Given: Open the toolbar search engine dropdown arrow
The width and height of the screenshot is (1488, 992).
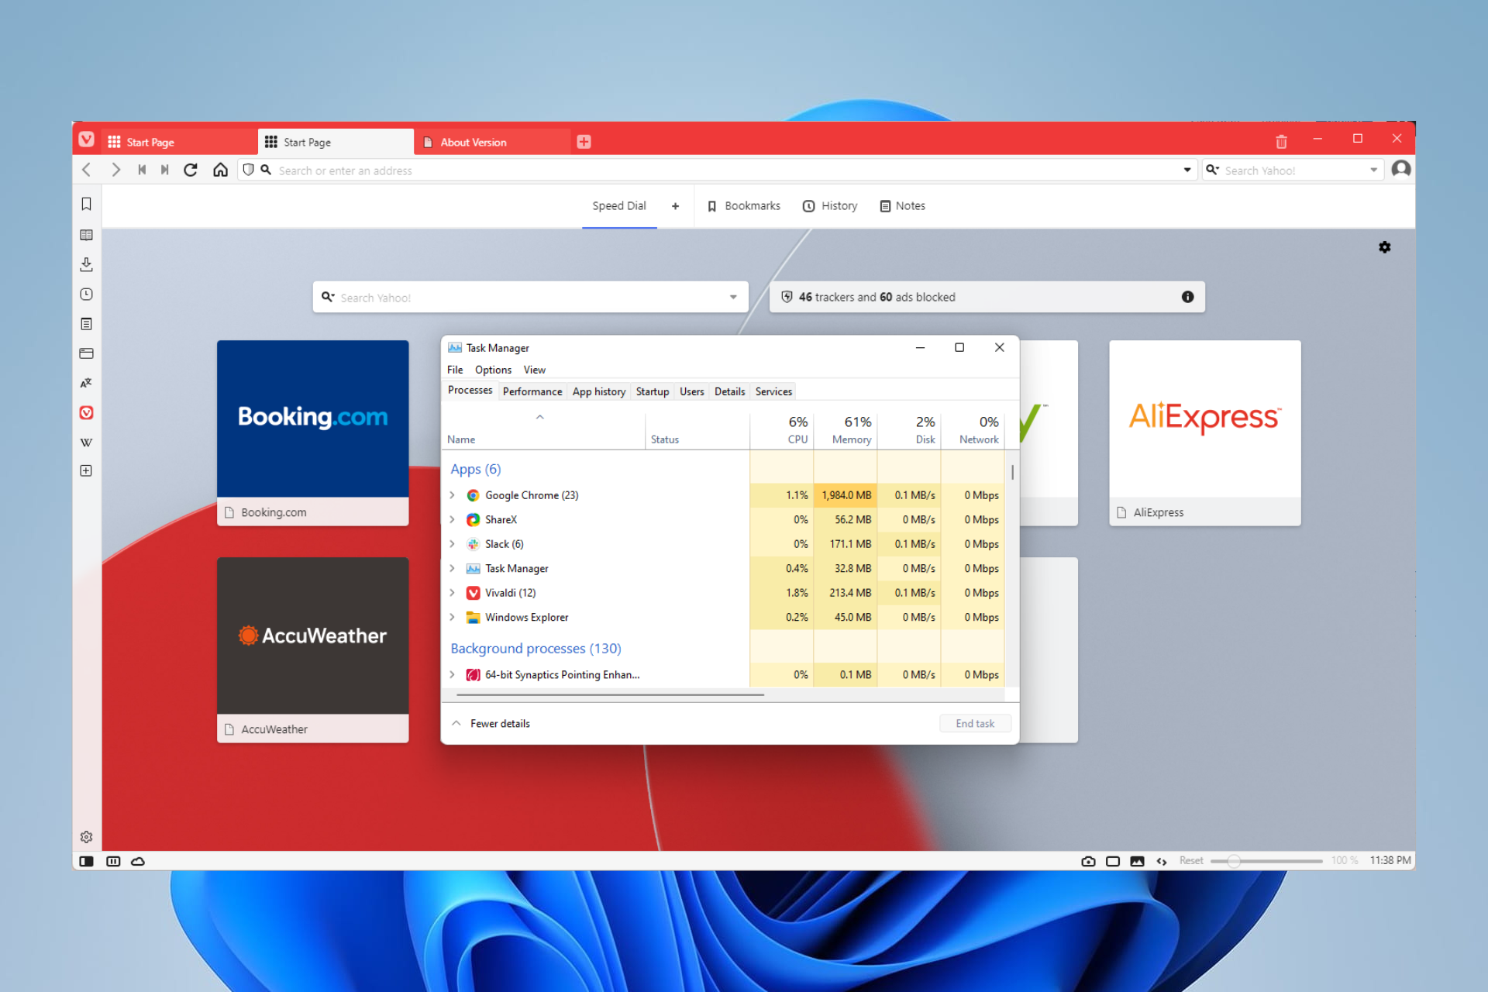Looking at the screenshot, I should (x=1373, y=170).
